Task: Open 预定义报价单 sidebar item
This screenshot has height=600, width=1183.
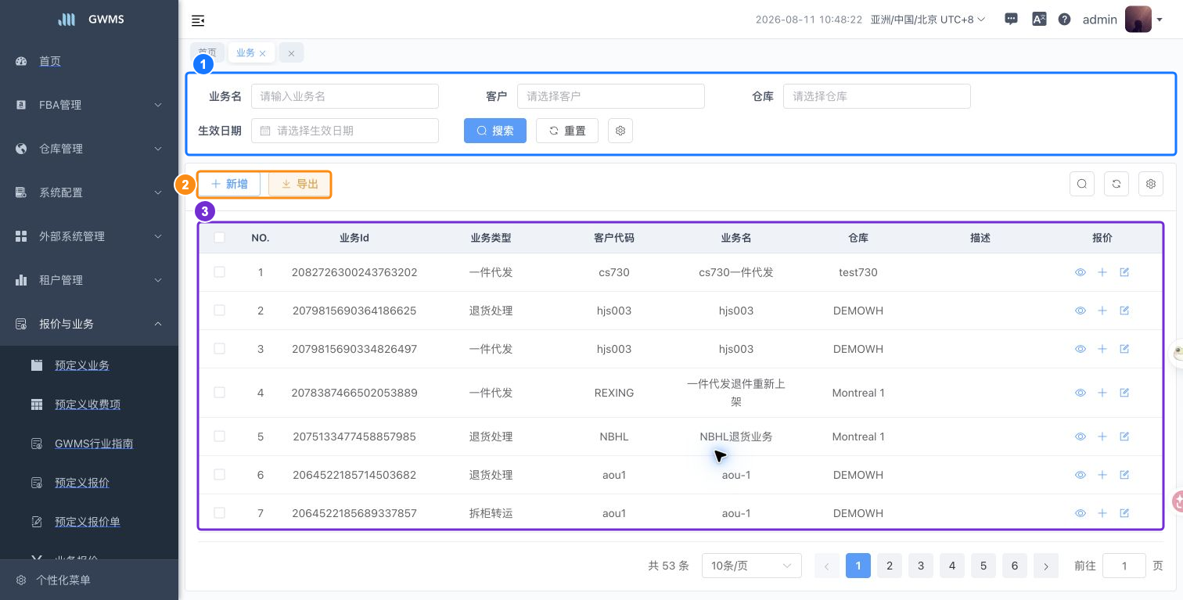Action: click(x=88, y=522)
